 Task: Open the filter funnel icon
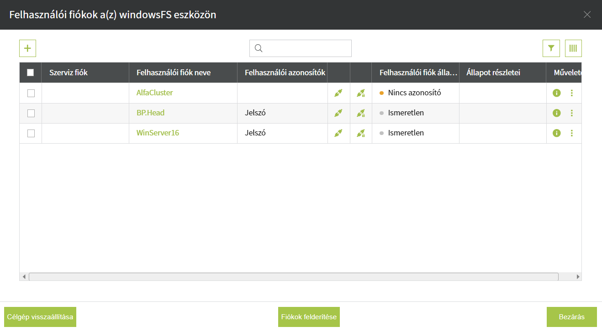(551, 48)
